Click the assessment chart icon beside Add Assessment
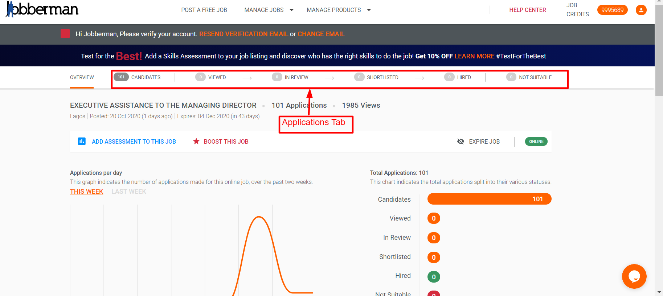The image size is (663, 296). (82, 141)
